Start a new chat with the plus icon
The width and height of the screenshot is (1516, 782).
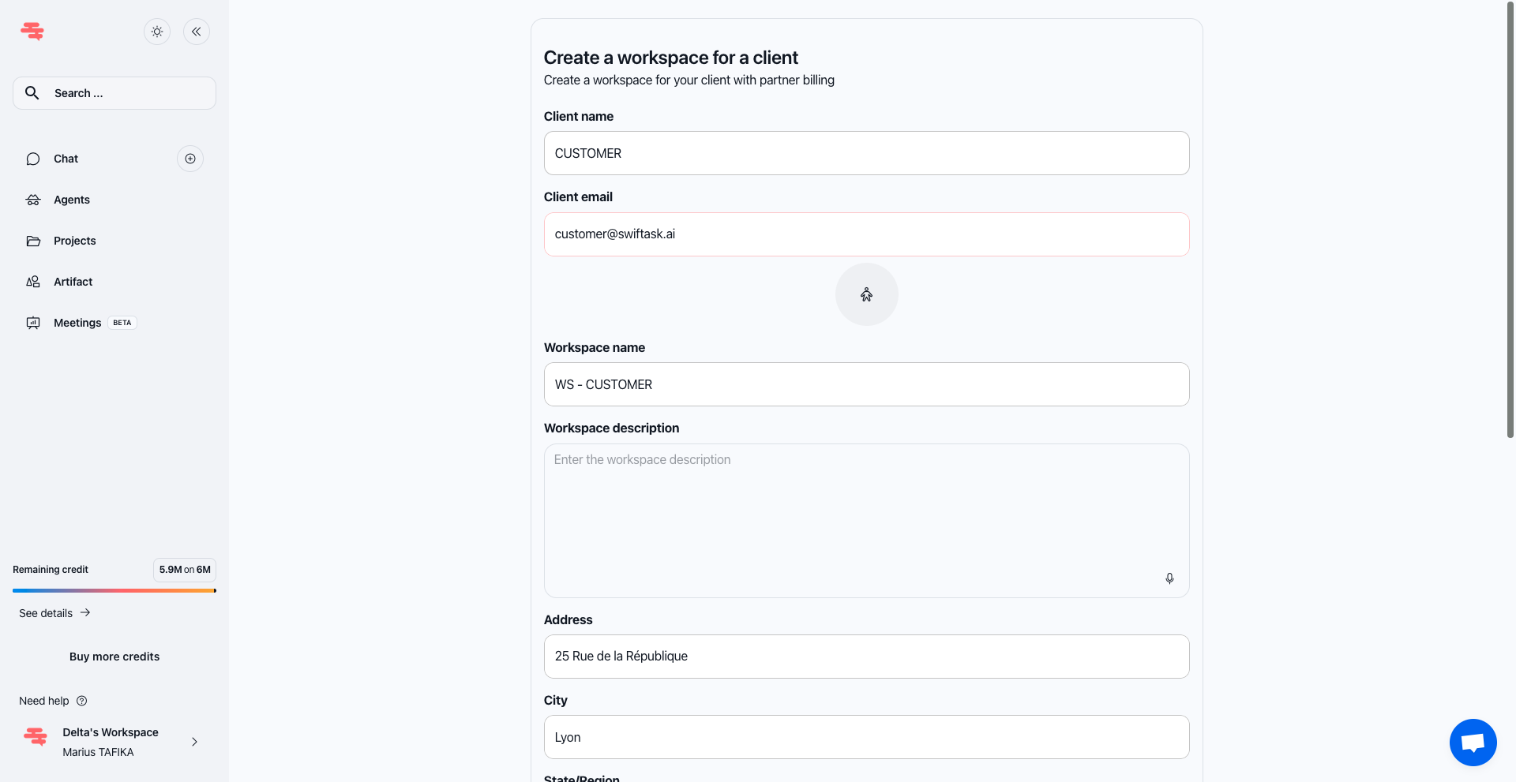pos(189,159)
